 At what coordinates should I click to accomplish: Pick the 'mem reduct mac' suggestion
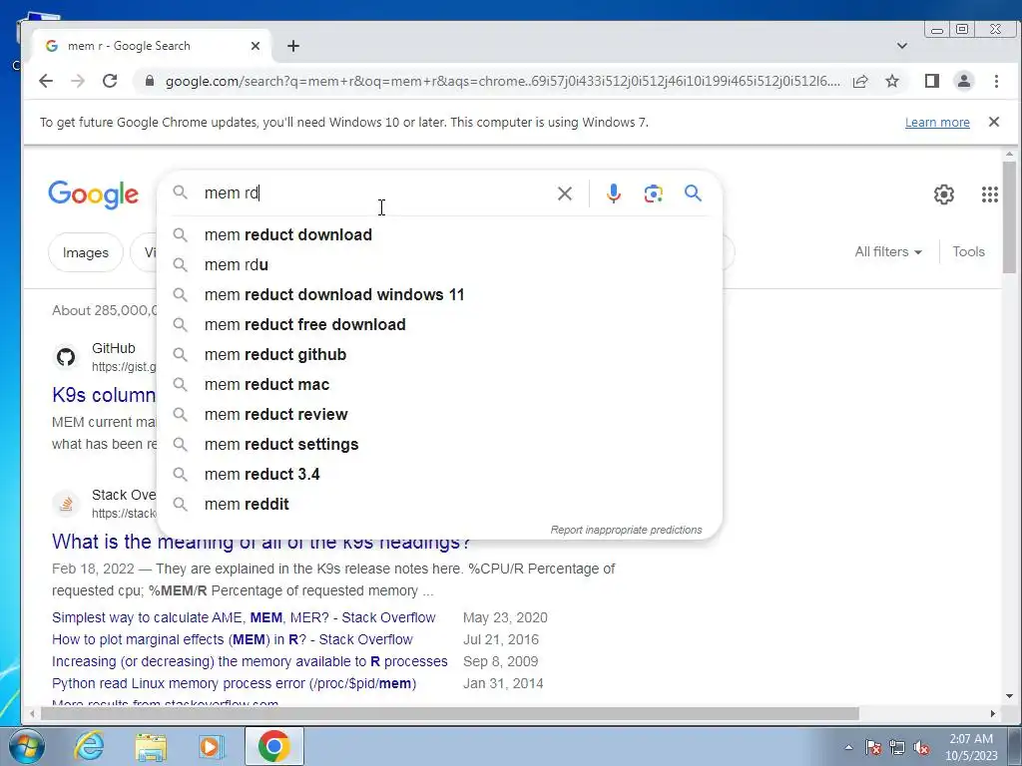click(440, 384)
